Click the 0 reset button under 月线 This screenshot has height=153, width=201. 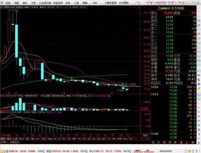click(x=148, y=139)
